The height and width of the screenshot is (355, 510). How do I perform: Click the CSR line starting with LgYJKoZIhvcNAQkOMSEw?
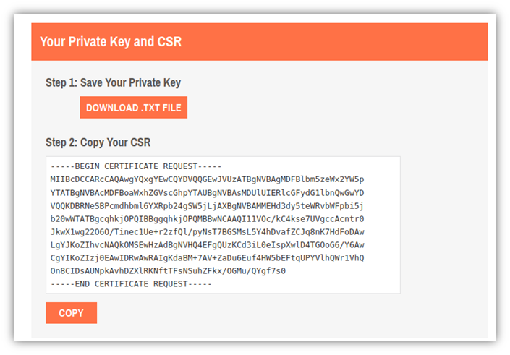(207, 245)
